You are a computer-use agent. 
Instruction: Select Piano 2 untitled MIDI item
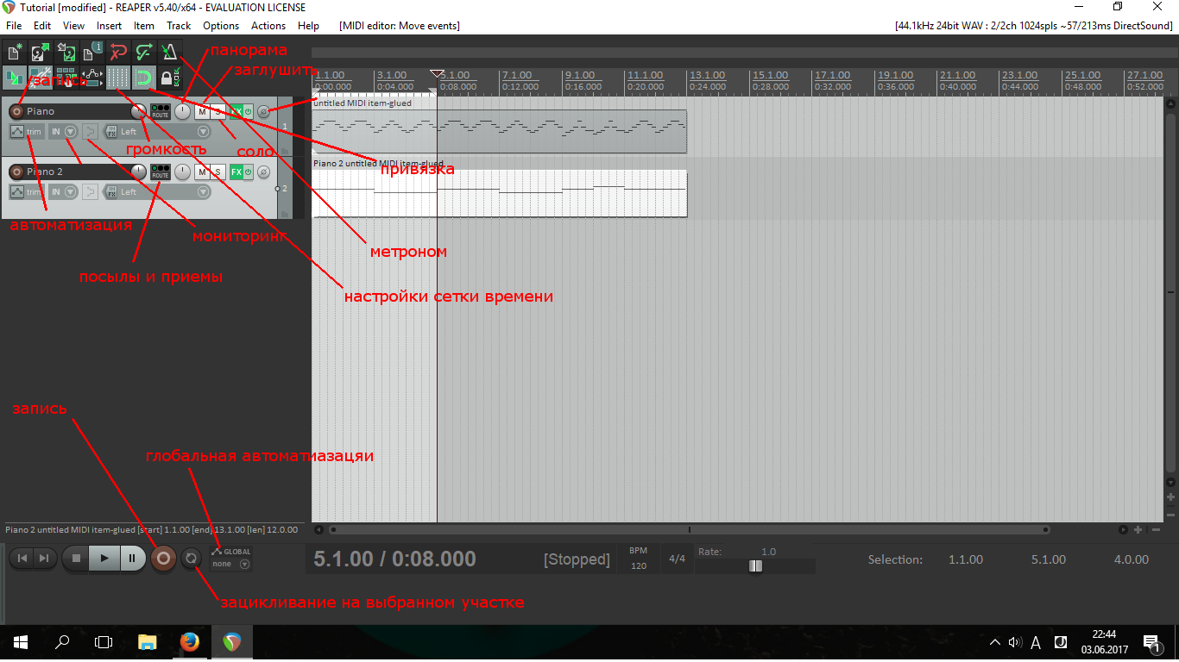499,193
